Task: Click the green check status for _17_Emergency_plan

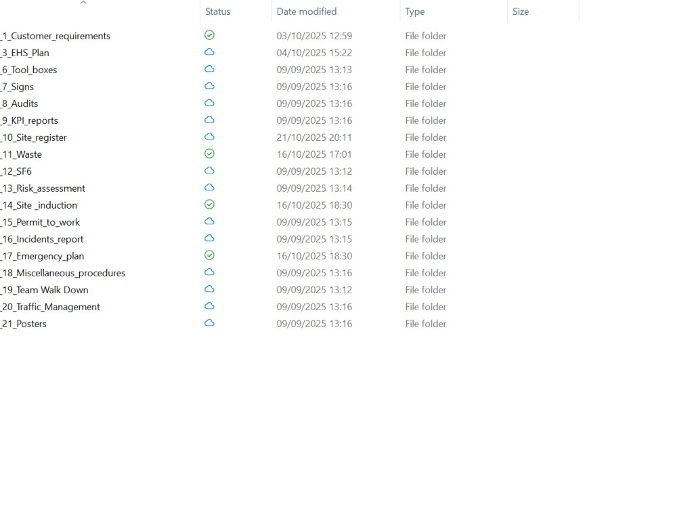Action: click(x=209, y=255)
